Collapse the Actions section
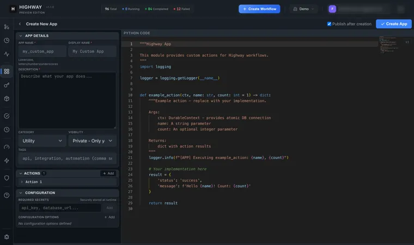 [21, 174]
